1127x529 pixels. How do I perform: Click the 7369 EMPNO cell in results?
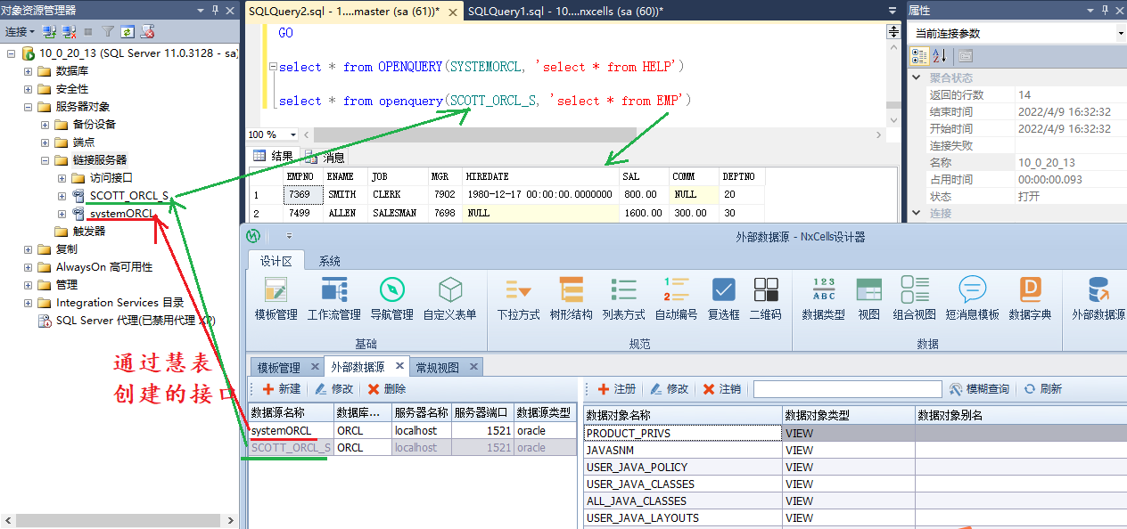point(302,194)
